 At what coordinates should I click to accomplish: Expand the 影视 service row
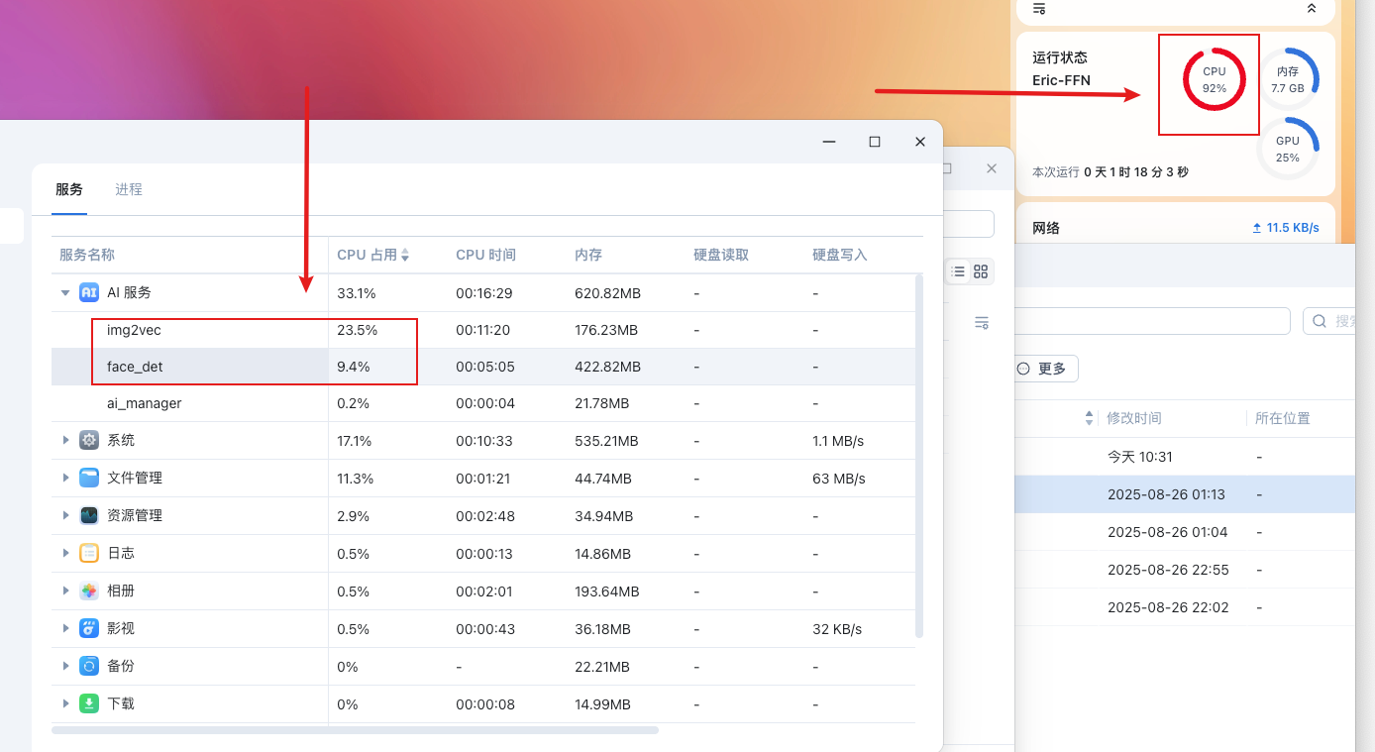click(x=65, y=628)
